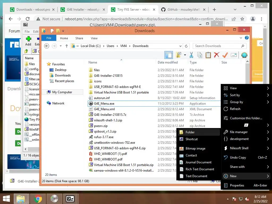Click the Chrome reload page button

(28, 19)
